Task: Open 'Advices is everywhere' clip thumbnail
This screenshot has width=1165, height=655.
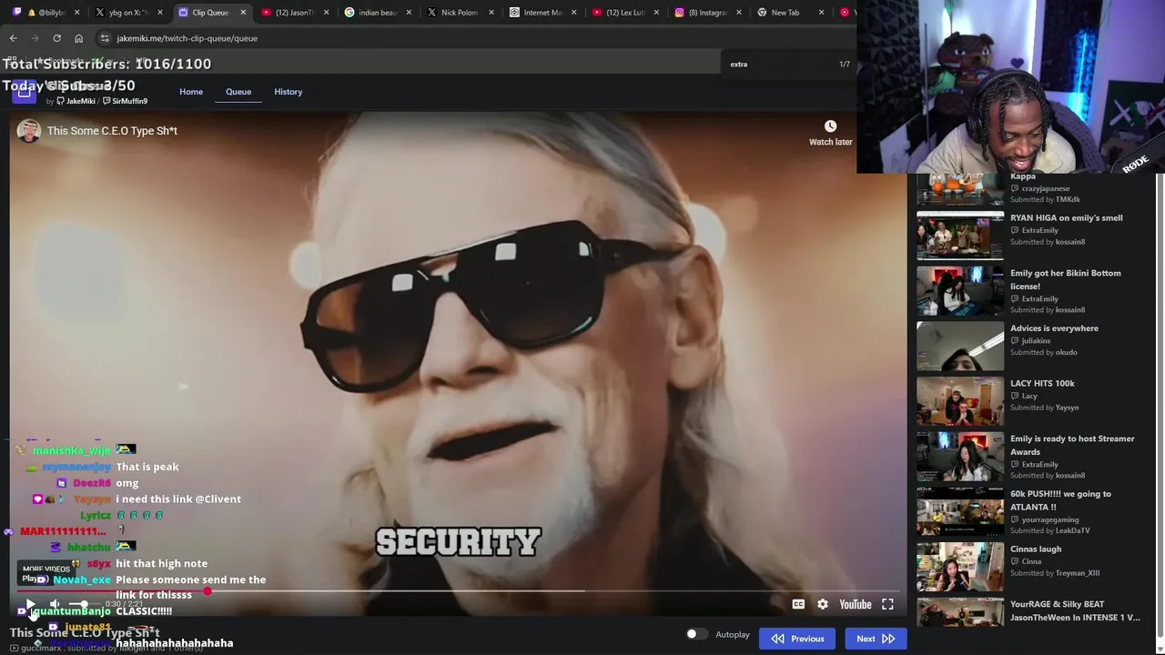Action: (x=960, y=346)
